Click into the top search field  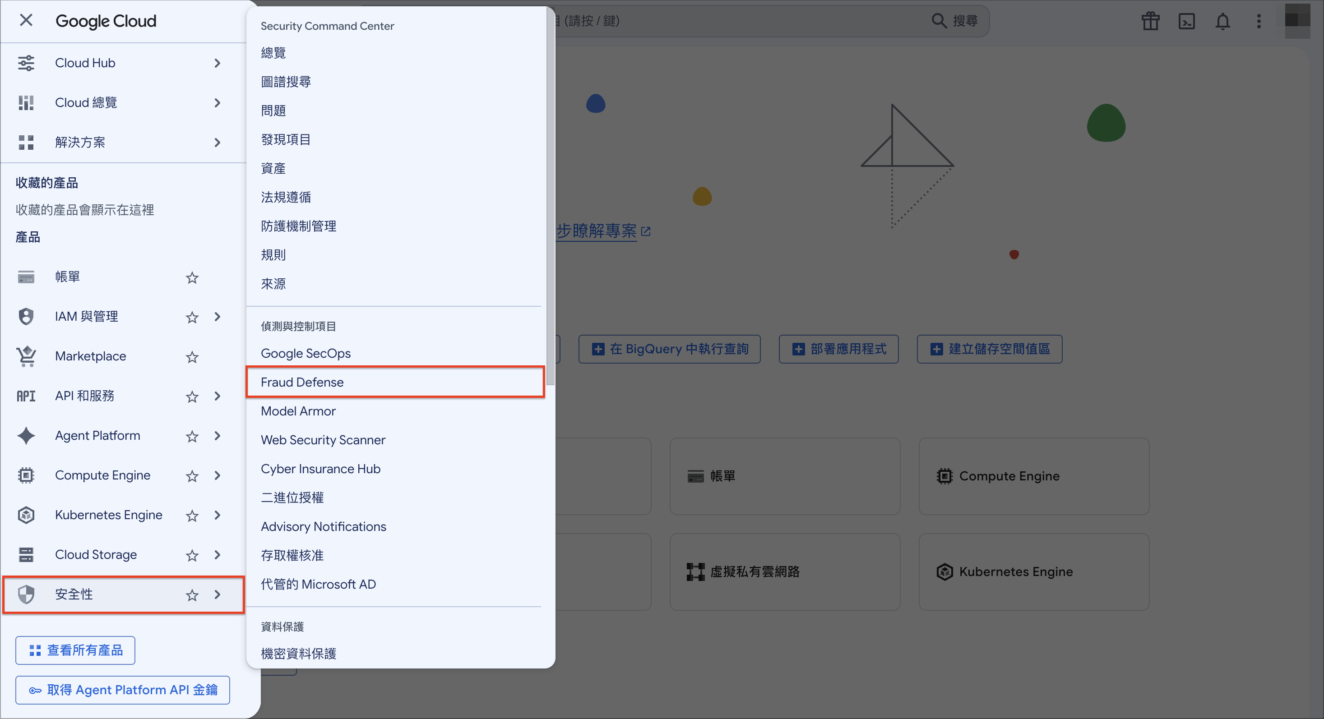coord(740,21)
